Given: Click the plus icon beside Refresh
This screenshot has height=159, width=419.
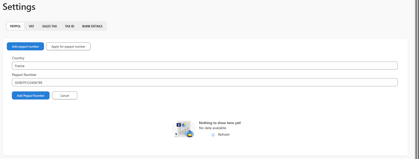Looking at the screenshot, I should pyautogui.click(x=213, y=135).
